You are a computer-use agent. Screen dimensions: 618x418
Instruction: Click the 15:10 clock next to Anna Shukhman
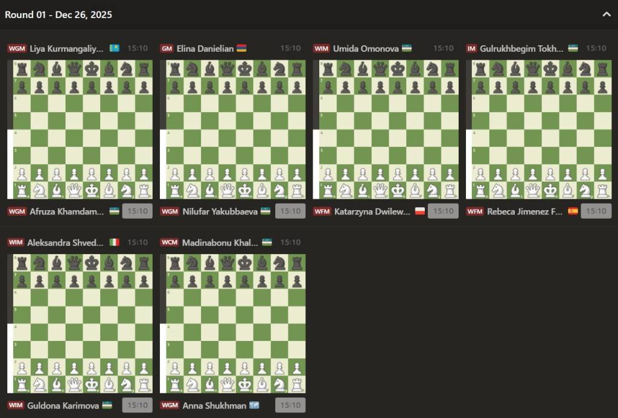tap(290, 405)
